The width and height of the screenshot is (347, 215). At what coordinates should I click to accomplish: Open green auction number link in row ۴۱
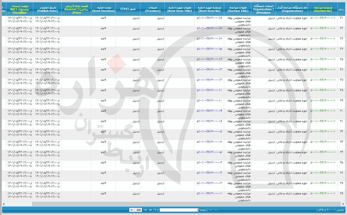pyautogui.click(x=323, y=121)
